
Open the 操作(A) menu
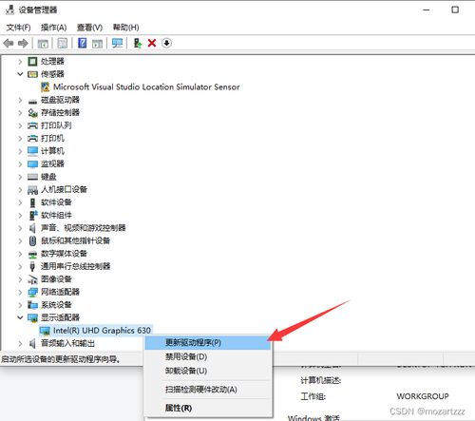click(53, 28)
